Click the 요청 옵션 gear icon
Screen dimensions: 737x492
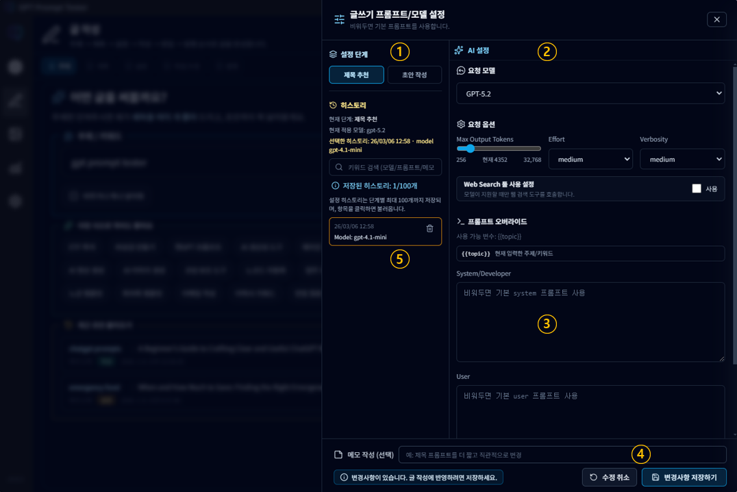click(x=461, y=125)
